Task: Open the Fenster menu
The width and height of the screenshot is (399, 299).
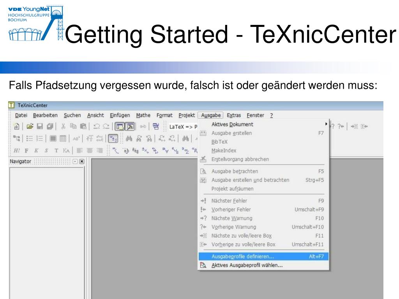Action: click(256, 115)
